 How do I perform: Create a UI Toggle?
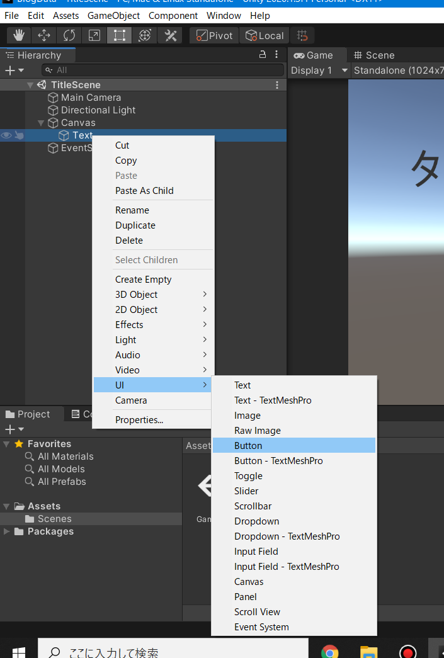click(x=293, y=475)
